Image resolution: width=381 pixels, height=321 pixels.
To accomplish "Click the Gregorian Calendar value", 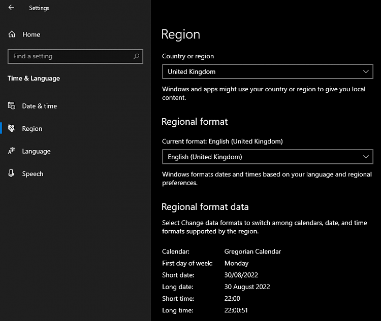I will (x=252, y=252).
